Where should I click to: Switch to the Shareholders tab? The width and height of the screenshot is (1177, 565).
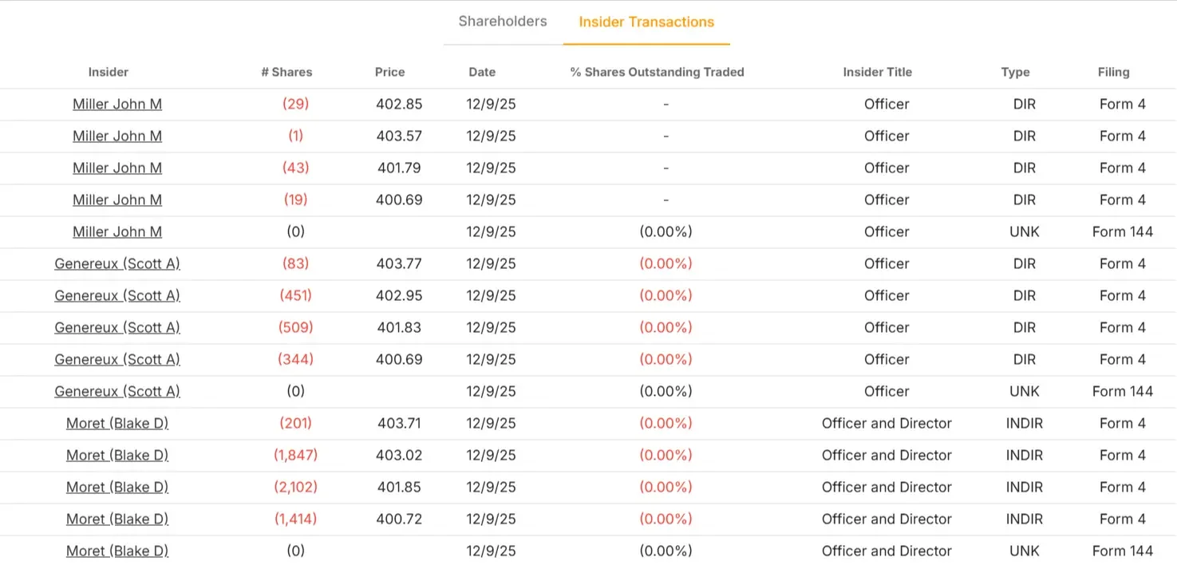coord(503,22)
